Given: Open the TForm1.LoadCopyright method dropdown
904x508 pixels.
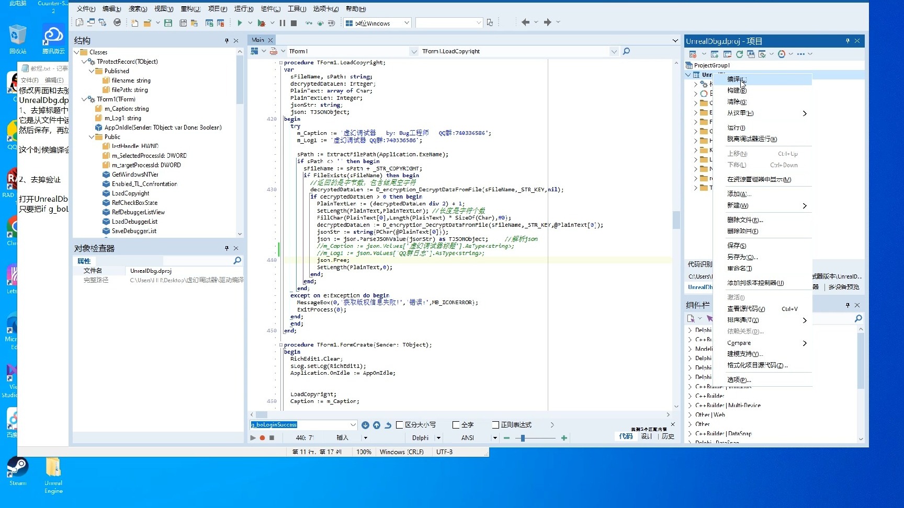Looking at the screenshot, I should pos(613,51).
